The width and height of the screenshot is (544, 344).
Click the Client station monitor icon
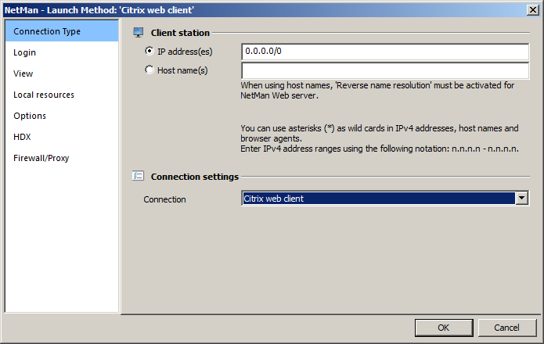pos(138,33)
